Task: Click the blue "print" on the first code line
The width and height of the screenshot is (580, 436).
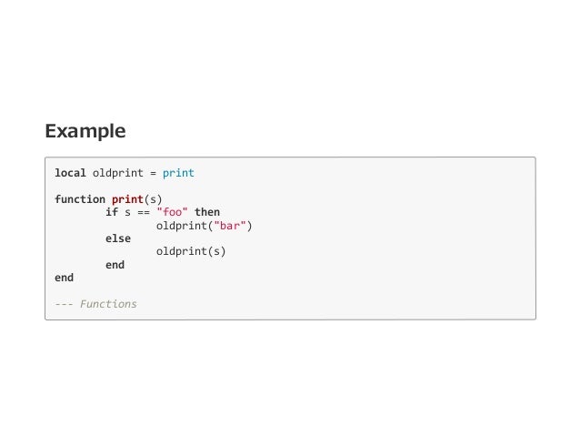Action: click(x=178, y=172)
